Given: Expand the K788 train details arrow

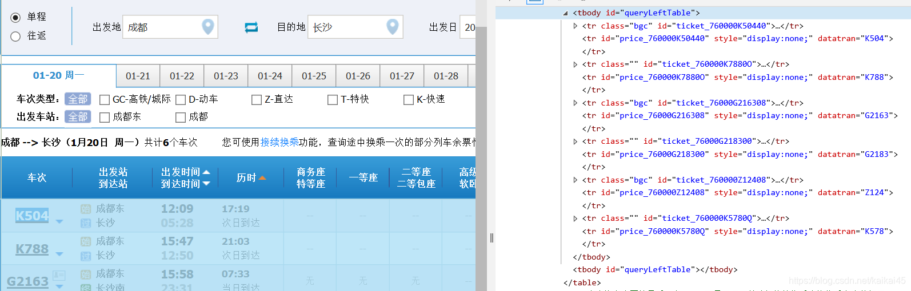Looking at the screenshot, I should [59, 254].
